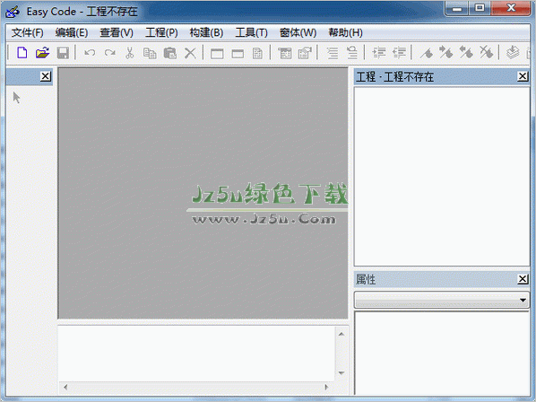Viewport: 536px width, 402px height.
Task: Click the build stack icon
Action: (x=513, y=53)
